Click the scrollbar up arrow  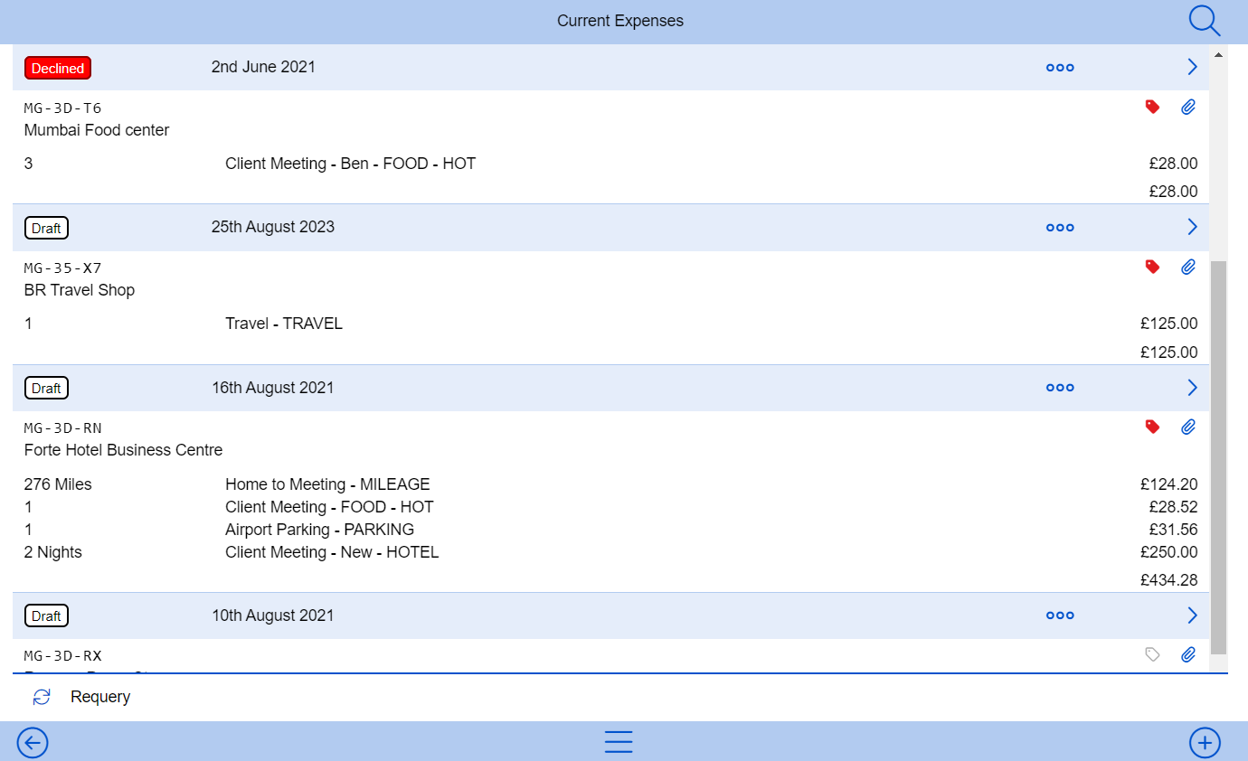pos(1218,54)
